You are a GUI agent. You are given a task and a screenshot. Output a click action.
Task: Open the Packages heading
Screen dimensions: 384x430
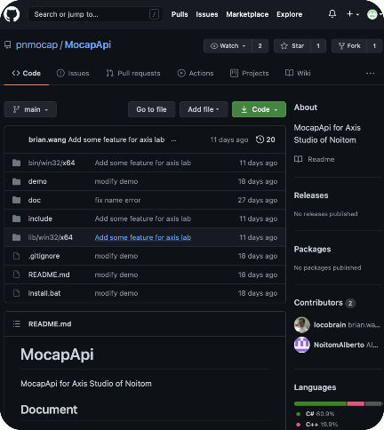[312, 250]
